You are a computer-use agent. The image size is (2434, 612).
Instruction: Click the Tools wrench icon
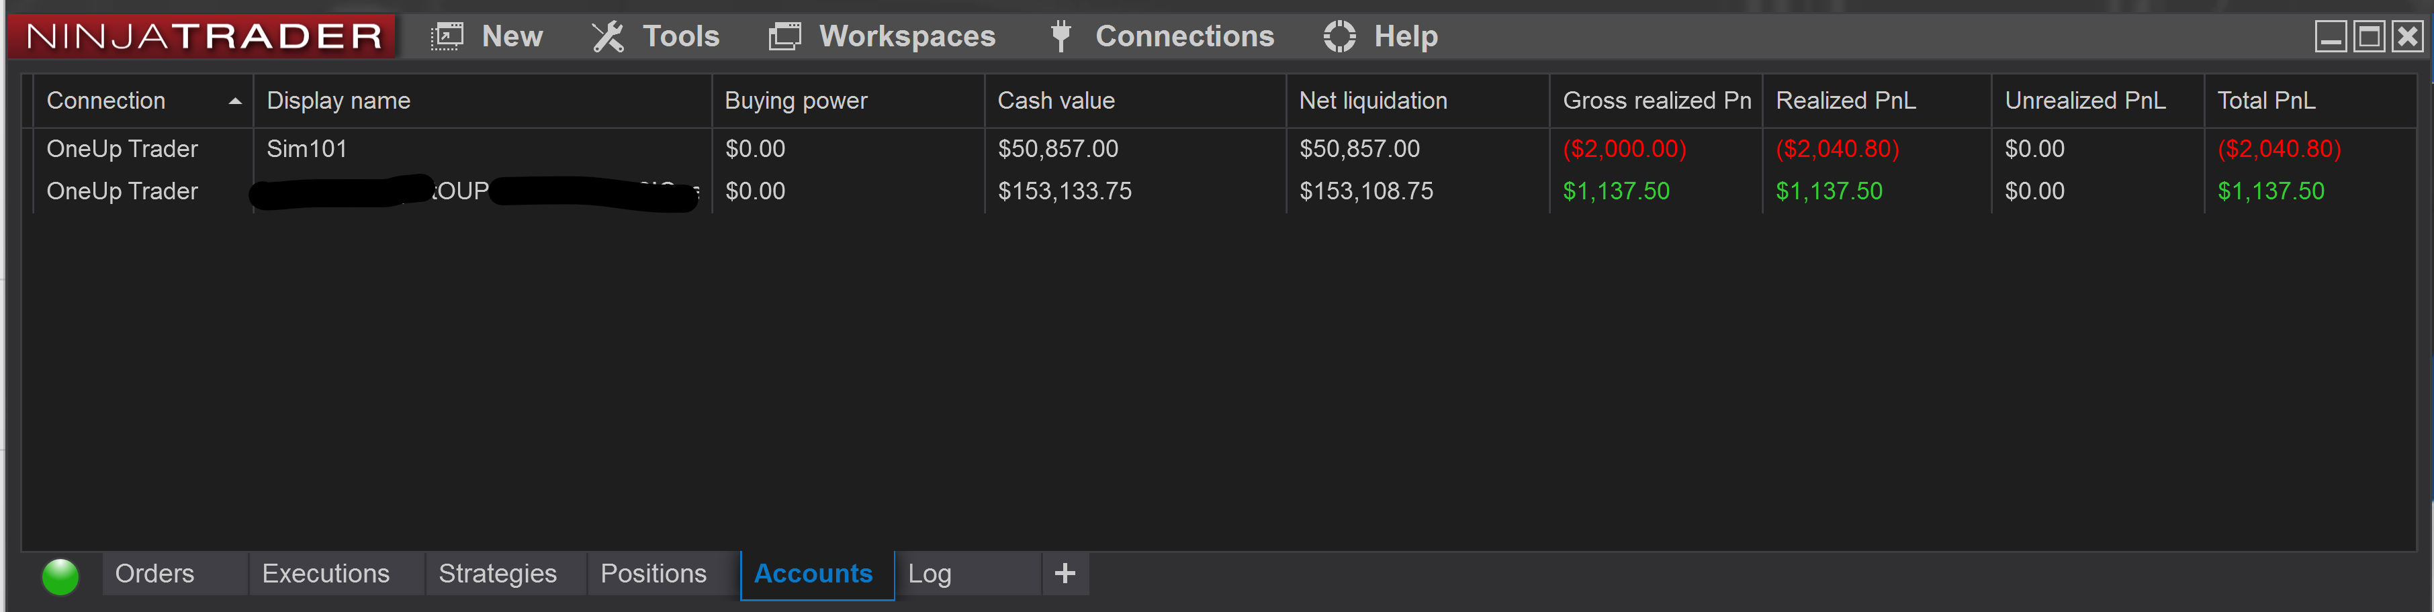[x=608, y=37]
